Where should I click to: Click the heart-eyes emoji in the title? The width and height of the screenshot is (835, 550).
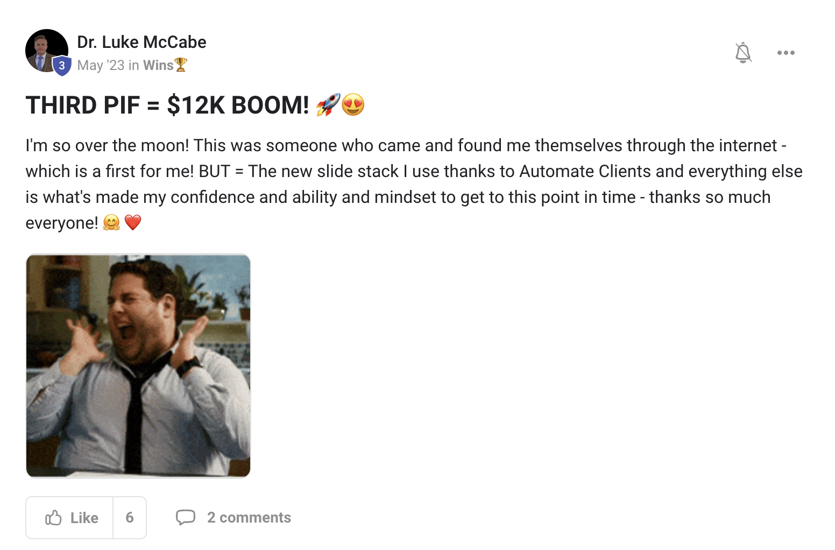click(x=353, y=104)
